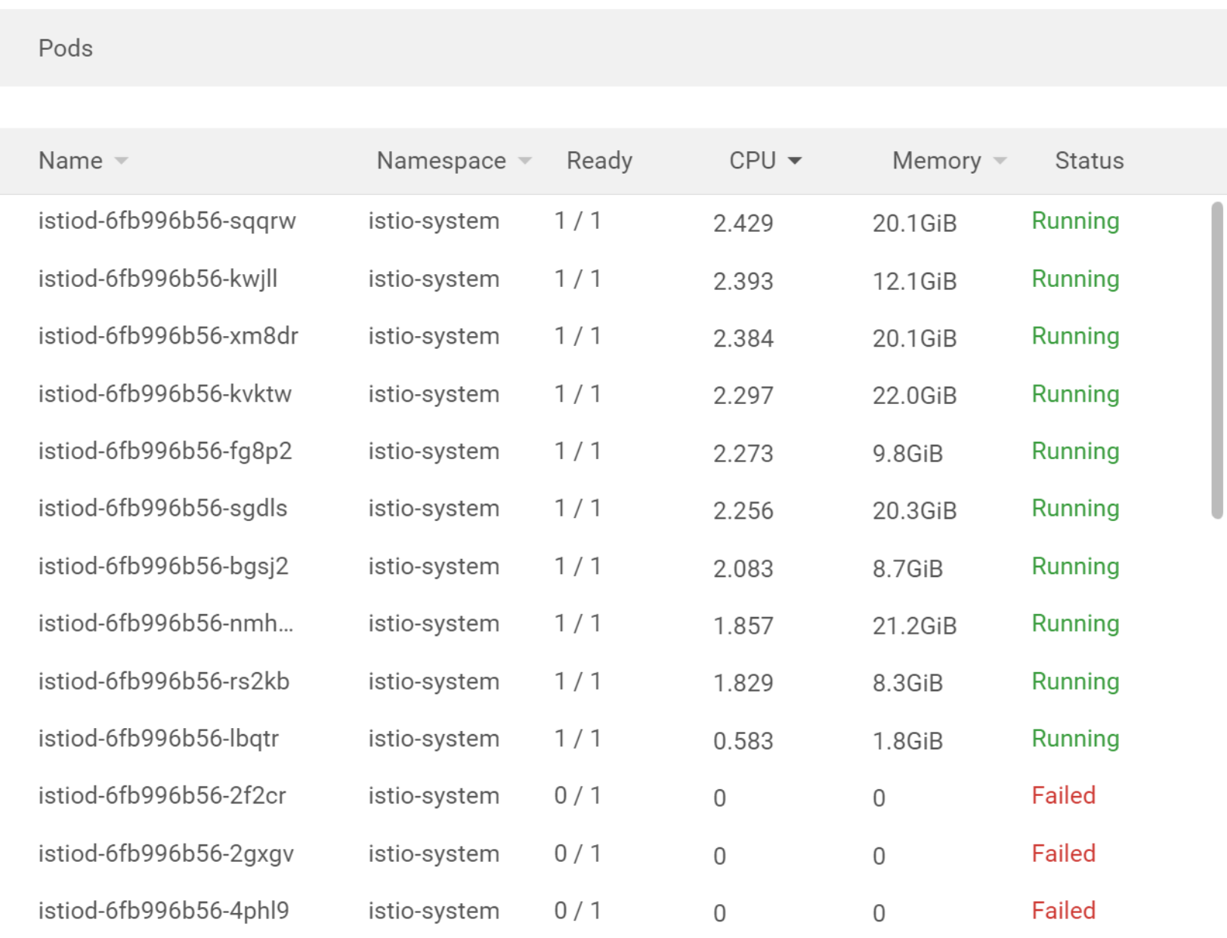This screenshot has width=1227, height=938.
Task: Select pod istiod-6fb996b56-rs2kb name
Action: click(165, 680)
